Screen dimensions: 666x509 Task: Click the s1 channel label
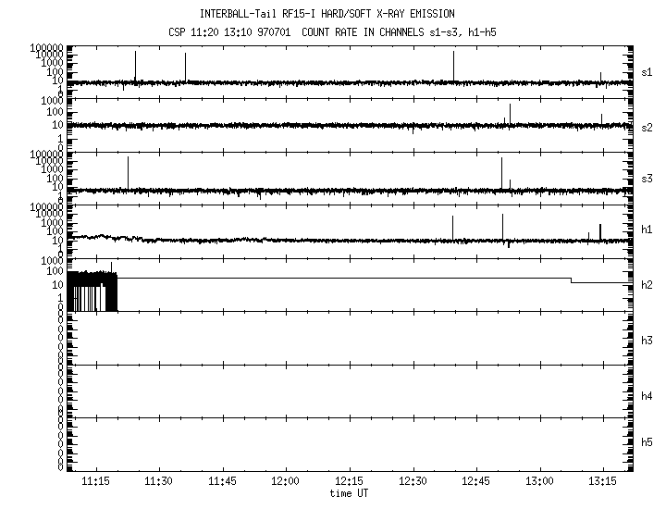click(x=647, y=71)
